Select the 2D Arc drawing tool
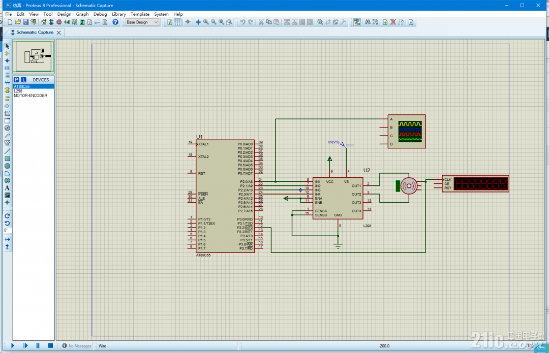Viewport: 549px width, 353px height. (7, 173)
